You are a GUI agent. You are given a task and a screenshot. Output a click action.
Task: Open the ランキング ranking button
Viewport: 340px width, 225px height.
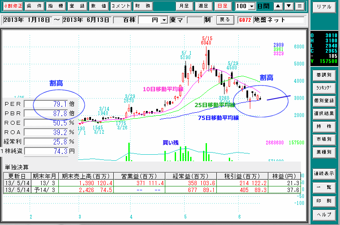(324, 88)
